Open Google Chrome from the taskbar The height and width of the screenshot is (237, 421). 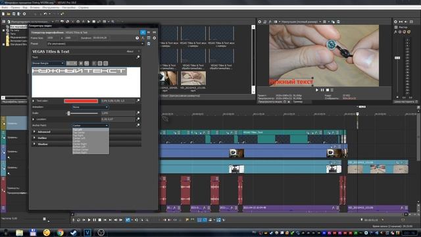click(x=60, y=232)
